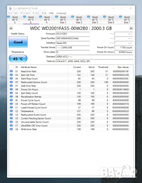Viewport: 142px width, 183px height.
Task: Click the Disk 6 health orb icon
Action: [105, 17]
